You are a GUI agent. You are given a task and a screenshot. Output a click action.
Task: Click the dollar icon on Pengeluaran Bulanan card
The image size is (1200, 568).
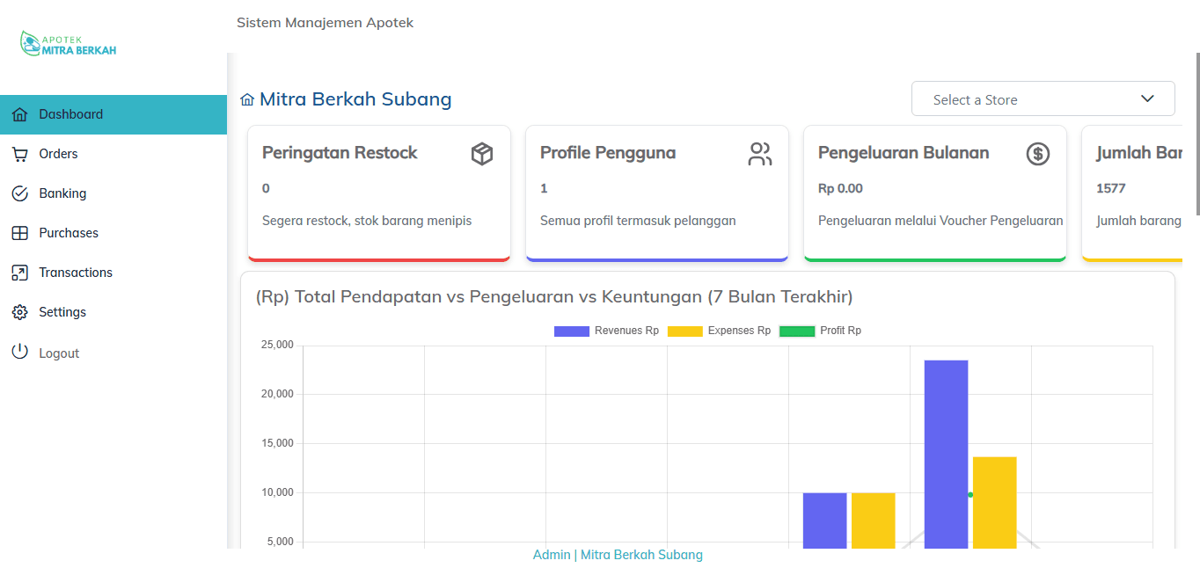(x=1038, y=154)
